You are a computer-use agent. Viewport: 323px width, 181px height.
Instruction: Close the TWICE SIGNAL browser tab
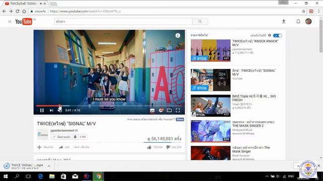(x=45, y=4)
